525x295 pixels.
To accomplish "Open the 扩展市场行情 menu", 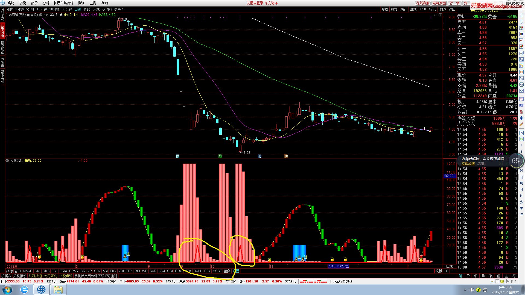I will click(x=64, y=3).
